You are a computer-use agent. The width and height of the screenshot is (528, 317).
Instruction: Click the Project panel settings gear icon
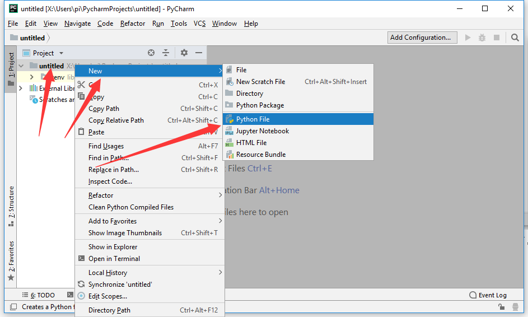click(184, 53)
